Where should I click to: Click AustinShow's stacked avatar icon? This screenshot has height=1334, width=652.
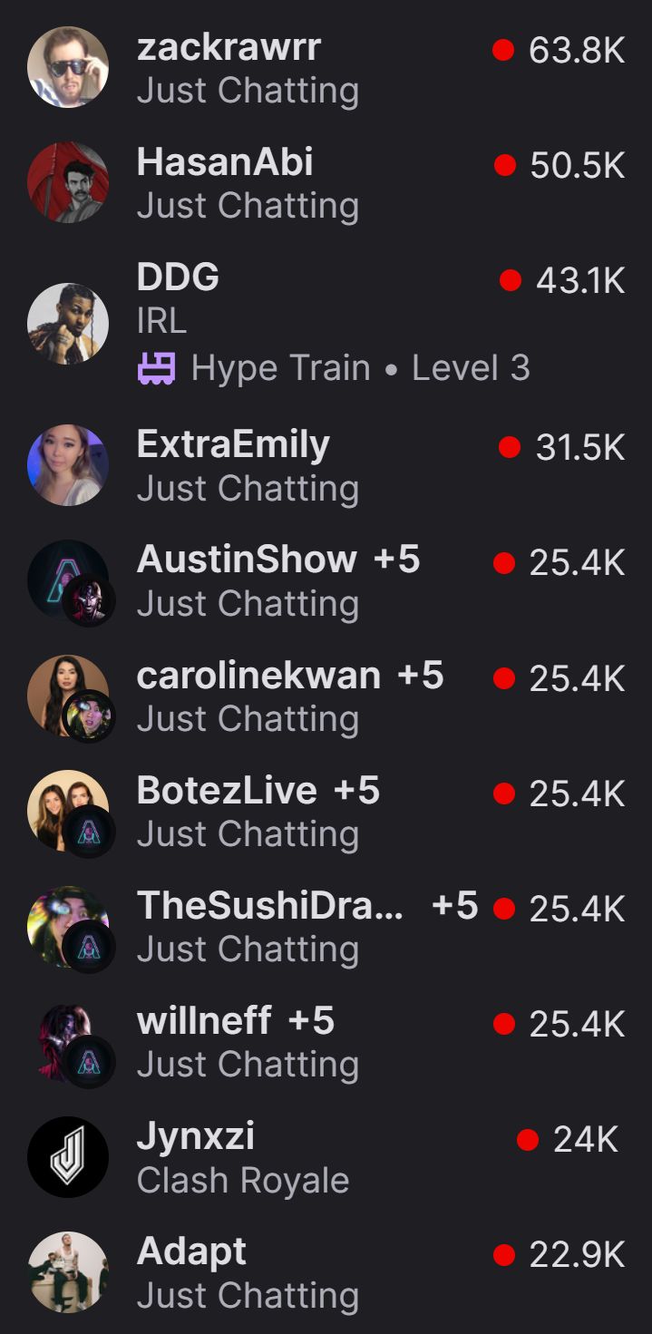(x=71, y=582)
